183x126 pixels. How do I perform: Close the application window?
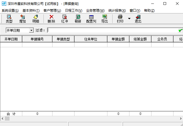coord(177,4)
